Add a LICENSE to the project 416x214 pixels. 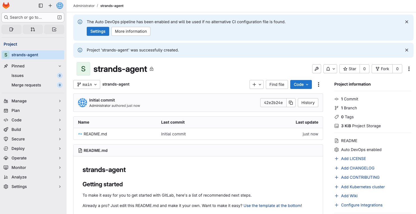(x=353, y=159)
